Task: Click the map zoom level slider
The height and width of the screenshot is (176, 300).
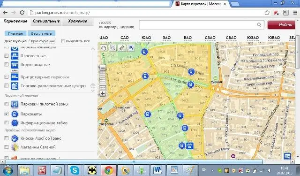Action: coord(103,81)
